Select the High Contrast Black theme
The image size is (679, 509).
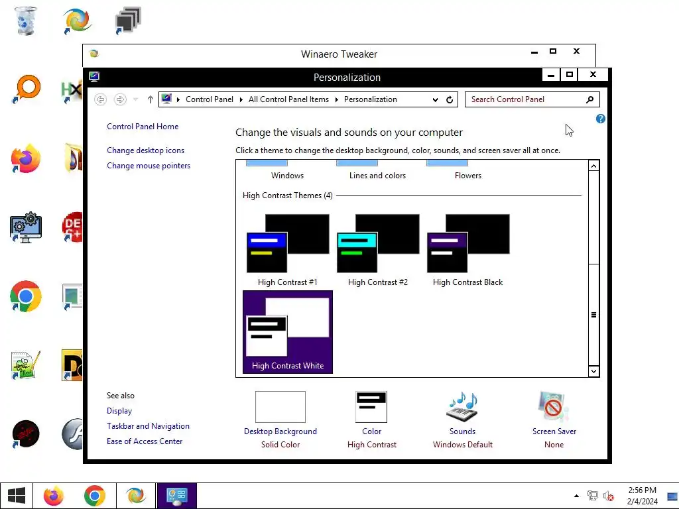467,250
